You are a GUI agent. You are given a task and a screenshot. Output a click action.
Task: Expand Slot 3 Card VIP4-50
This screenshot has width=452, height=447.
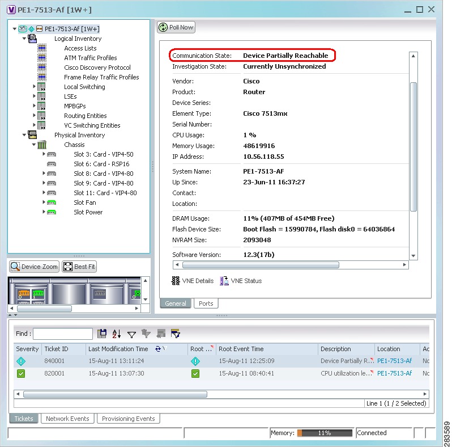[x=44, y=154]
